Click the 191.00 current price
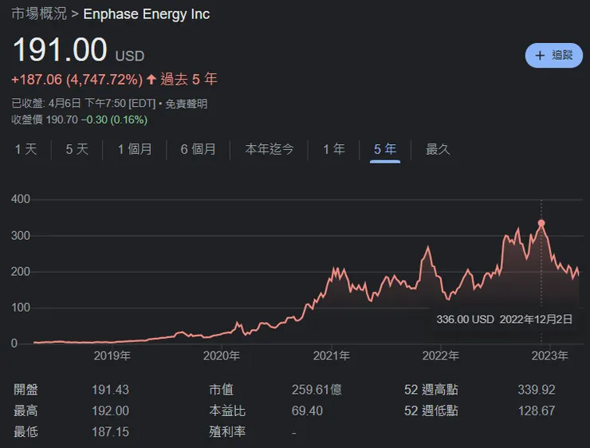 point(60,49)
